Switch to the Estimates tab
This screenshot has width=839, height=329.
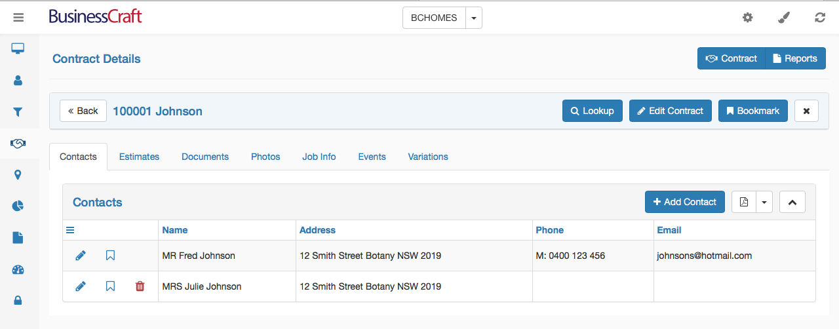click(139, 157)
